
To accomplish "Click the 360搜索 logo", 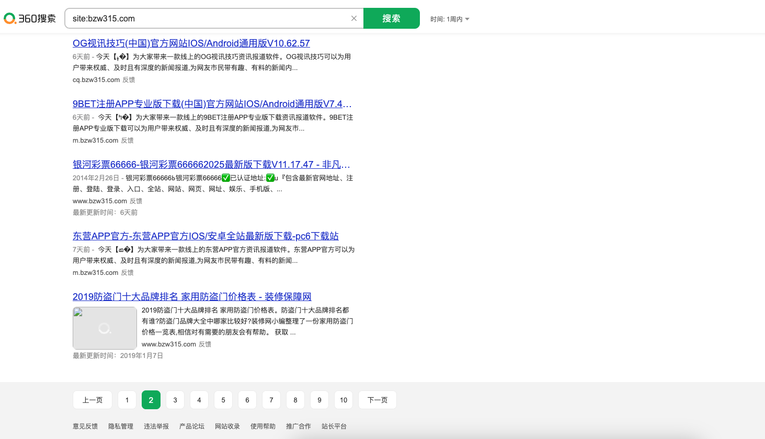I will pyautogui.click(x=30, y=17).
